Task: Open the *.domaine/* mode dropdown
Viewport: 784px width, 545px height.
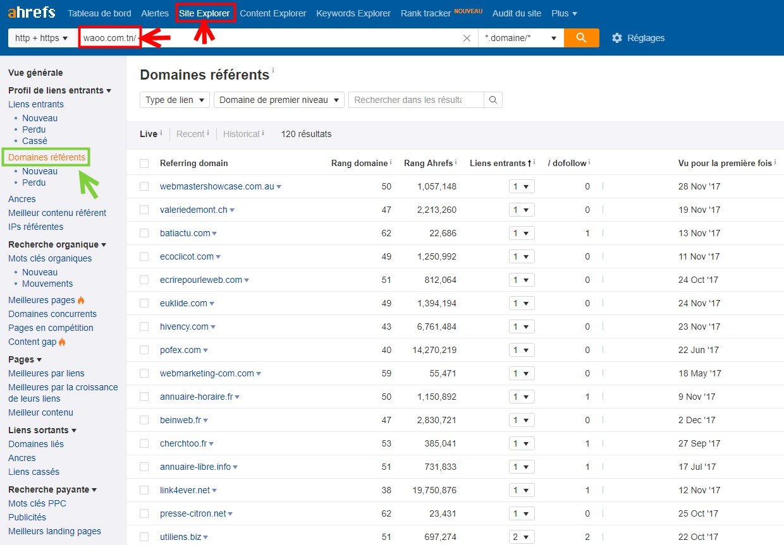Action: point(521,38)
